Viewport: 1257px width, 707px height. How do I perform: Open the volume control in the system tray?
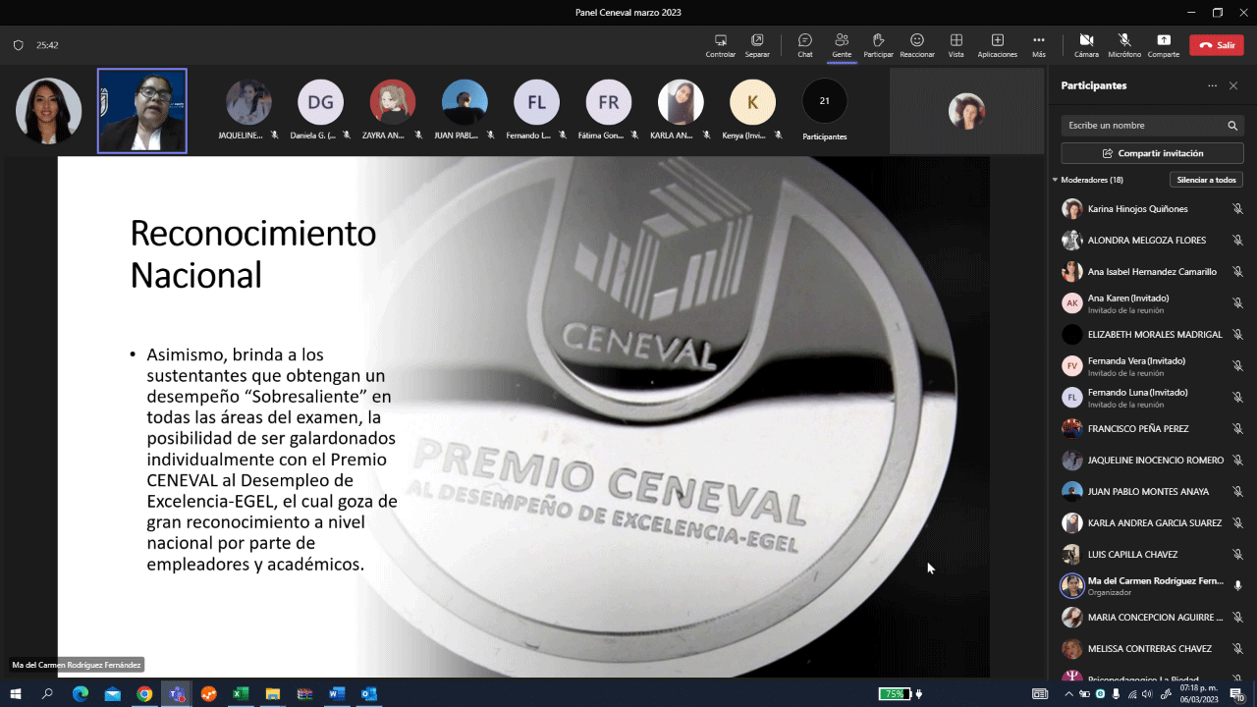[x=1147, y=693]
